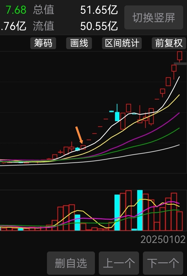
Task: Activate the 画线 drawing tool
Action: click(79, 43)
